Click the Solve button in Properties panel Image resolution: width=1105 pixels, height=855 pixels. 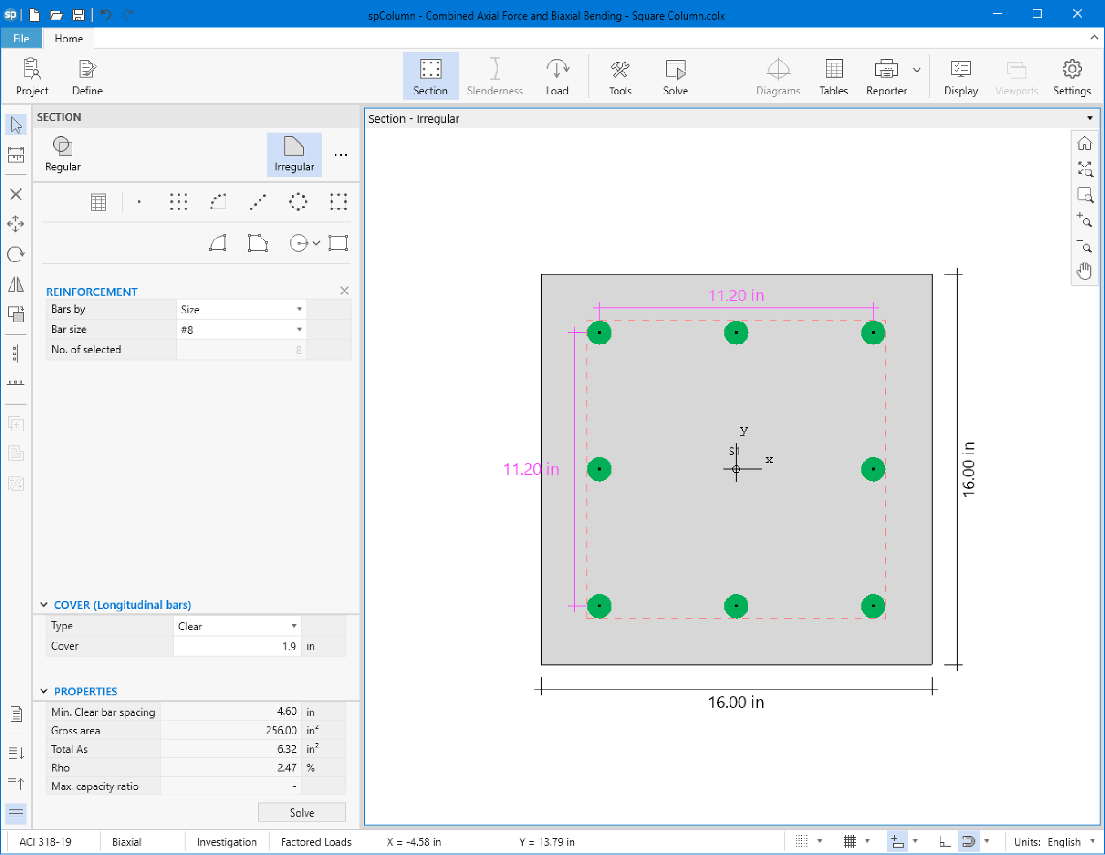[302, 813]
